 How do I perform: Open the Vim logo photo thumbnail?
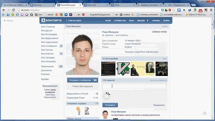point(123,69)
